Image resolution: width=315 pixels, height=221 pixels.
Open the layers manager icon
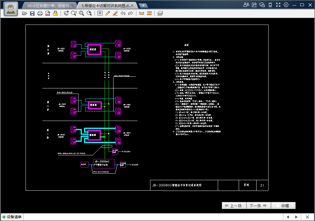tap(160, 13)
